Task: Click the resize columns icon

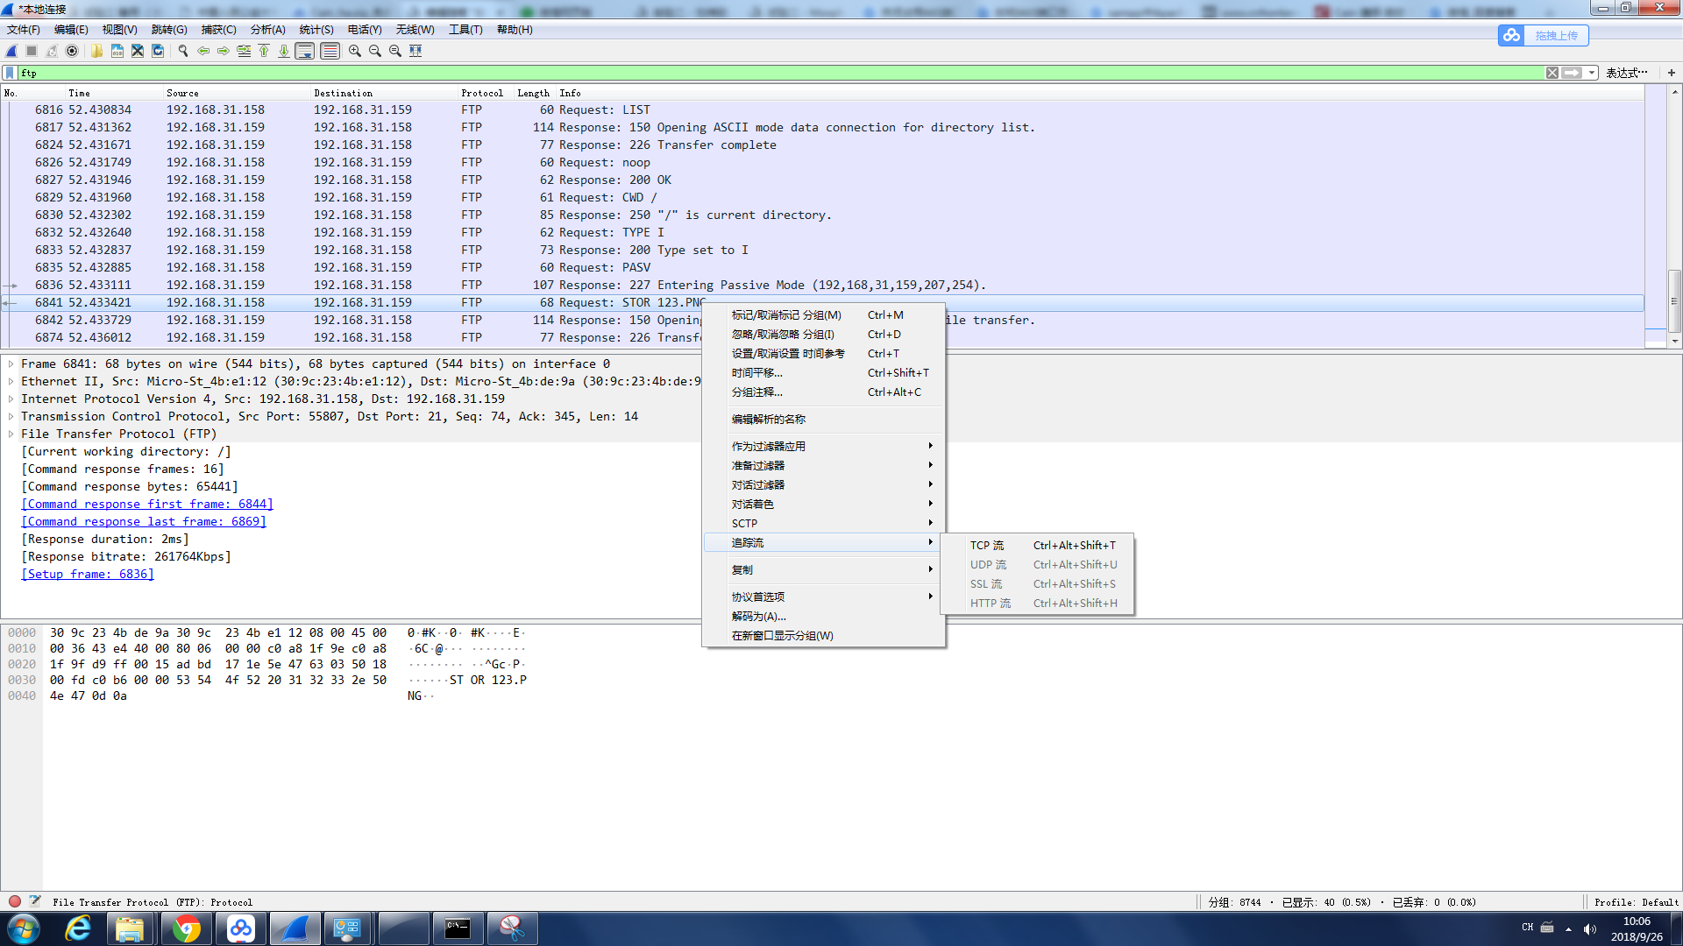Action: (x=415, y=51)
